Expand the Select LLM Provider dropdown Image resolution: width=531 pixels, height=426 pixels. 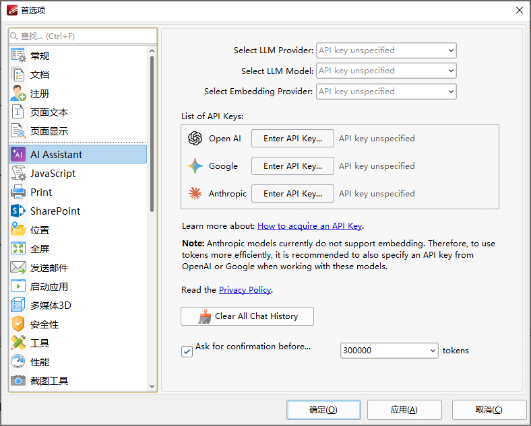pos(386,50)
